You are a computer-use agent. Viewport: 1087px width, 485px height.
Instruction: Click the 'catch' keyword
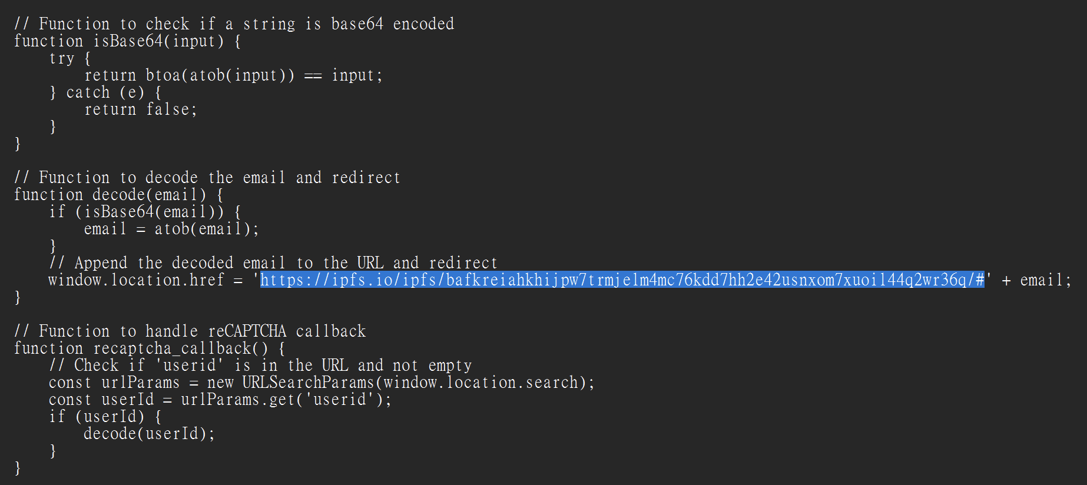(88, 92)
